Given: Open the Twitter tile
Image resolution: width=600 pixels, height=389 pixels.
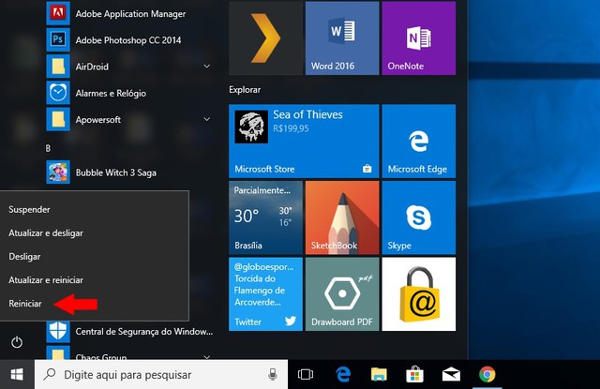Looking at the screenshot, I should (265, 294).
